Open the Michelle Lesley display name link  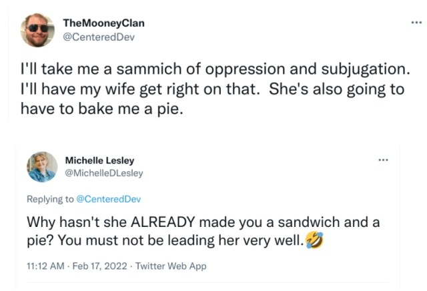tap(99, 160)
